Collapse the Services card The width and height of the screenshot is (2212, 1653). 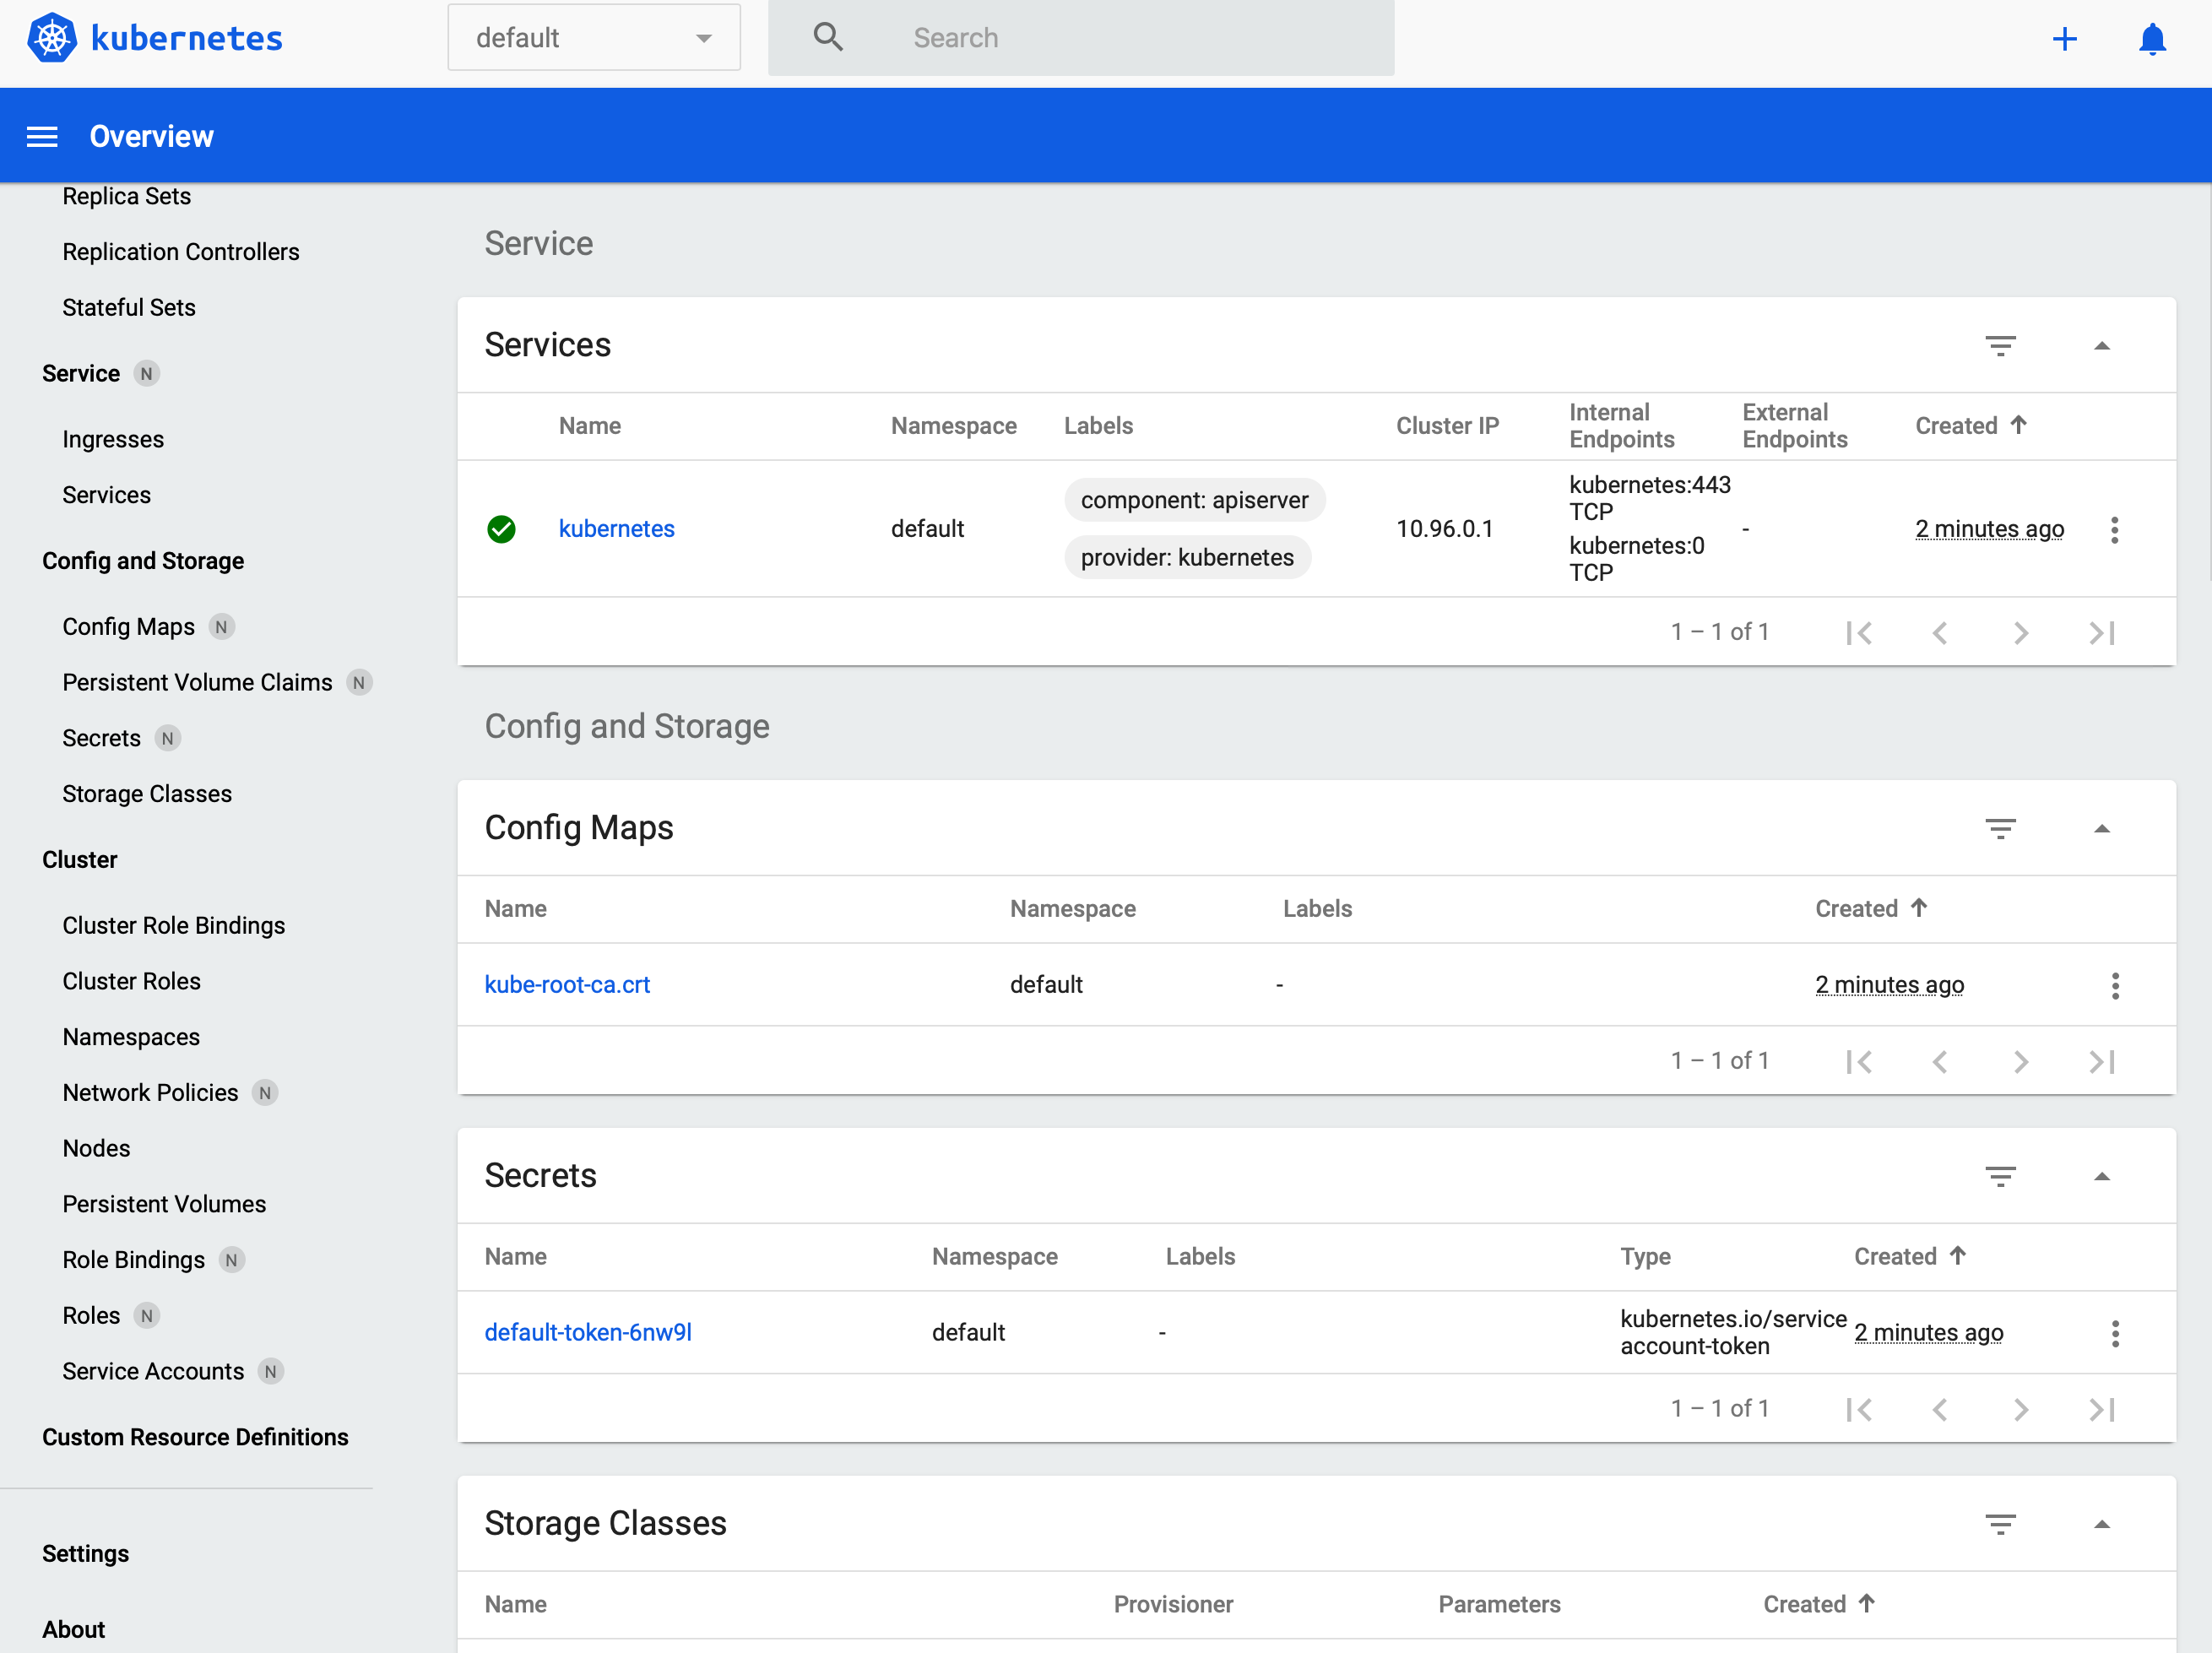click(2102, 346)
